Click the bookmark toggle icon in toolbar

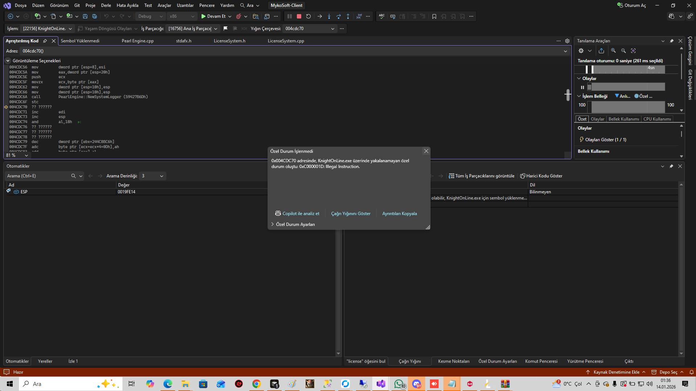point(434,16)
